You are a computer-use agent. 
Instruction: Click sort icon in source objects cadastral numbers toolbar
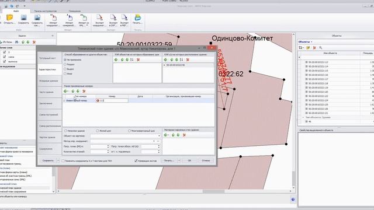coord(132,60)
